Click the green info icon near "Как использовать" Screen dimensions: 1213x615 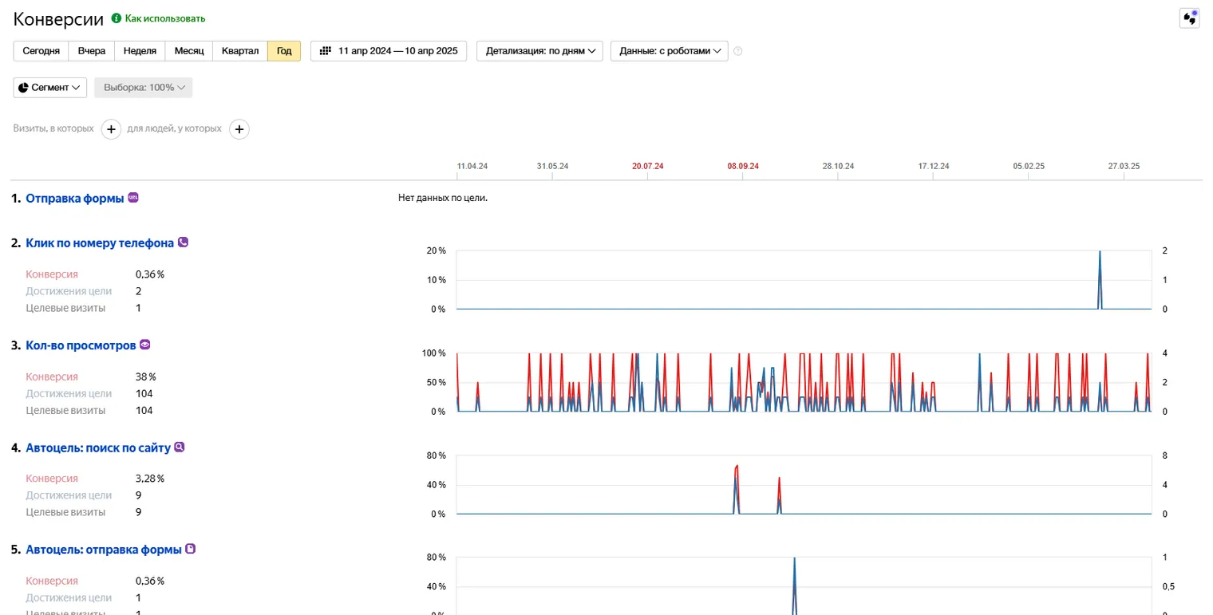click(117, 18)
